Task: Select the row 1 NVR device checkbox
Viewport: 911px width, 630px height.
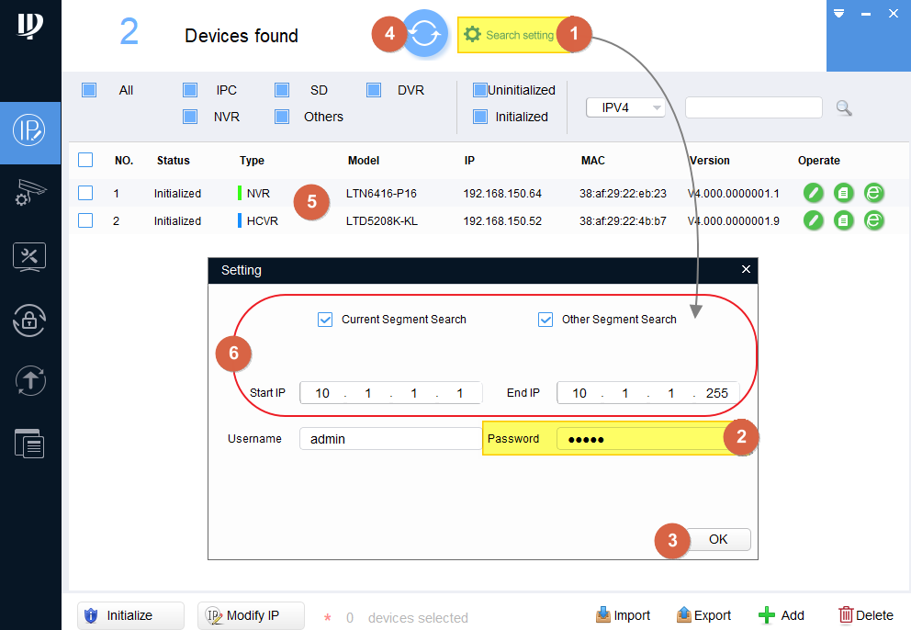Action: click(x=85, y=193)
